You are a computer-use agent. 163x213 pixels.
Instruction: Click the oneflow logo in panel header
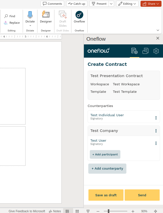pyautogui.click(x=99, y=51)
